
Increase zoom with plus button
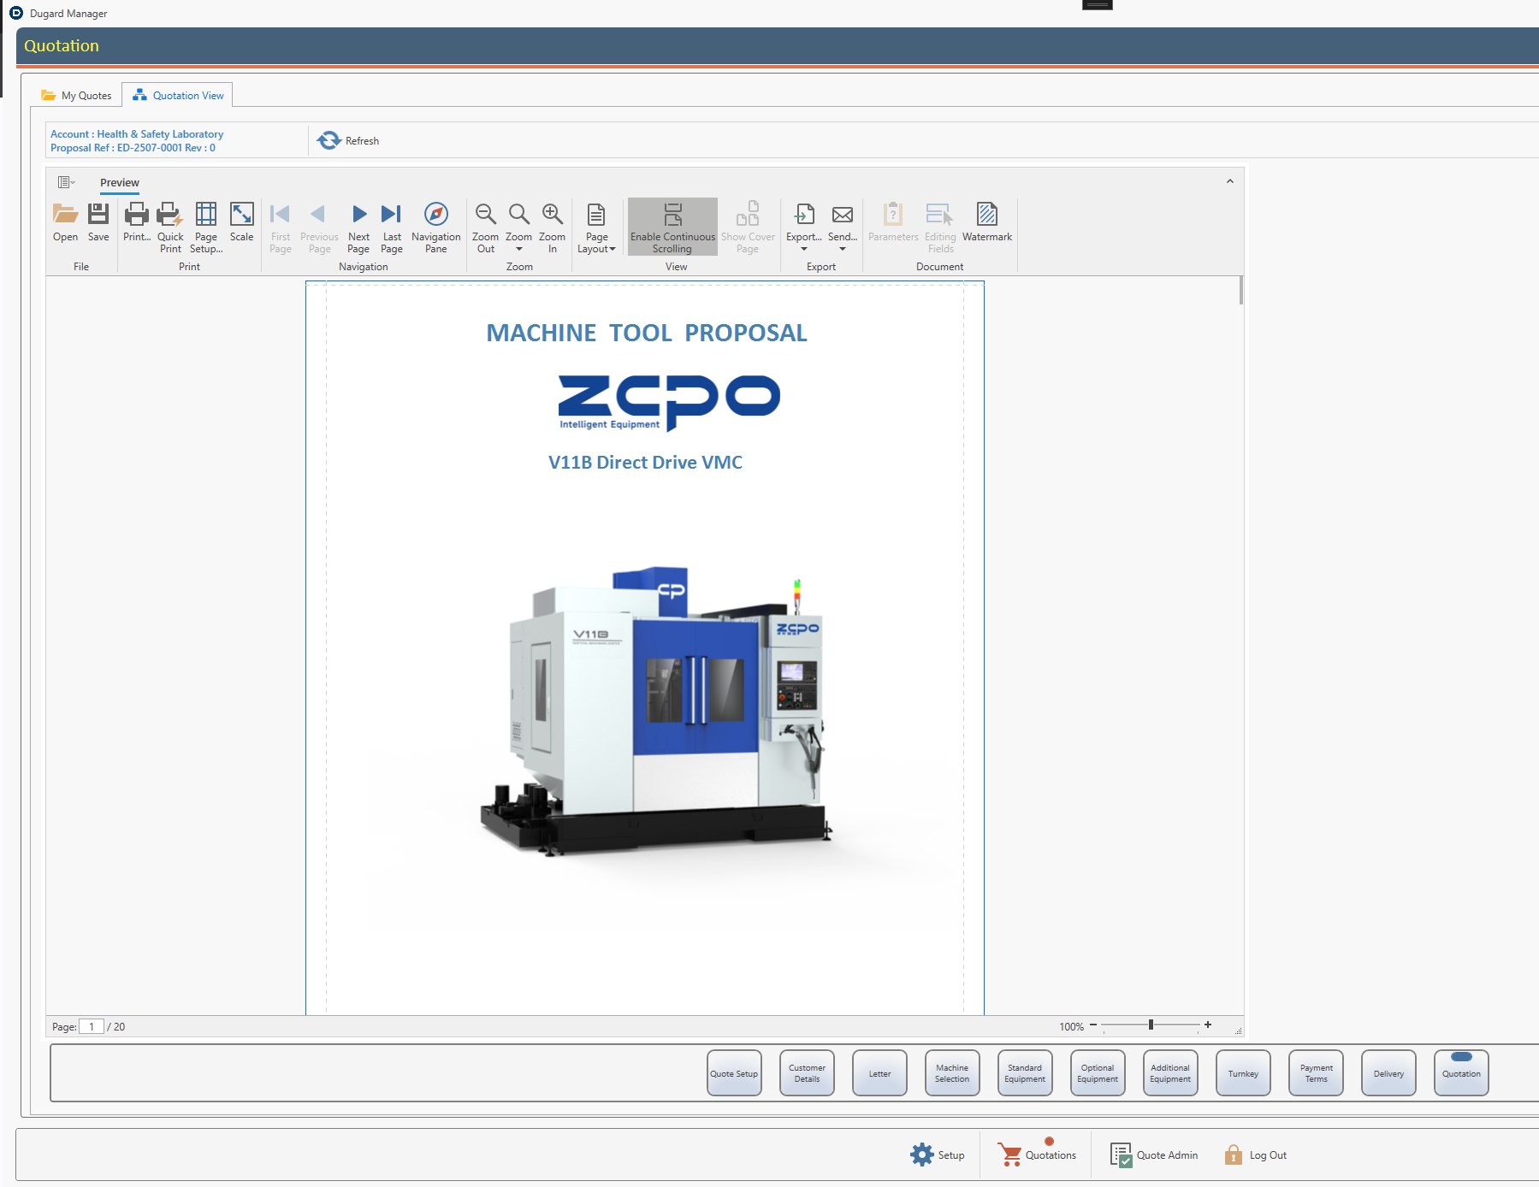[x=1208, y=1025]
